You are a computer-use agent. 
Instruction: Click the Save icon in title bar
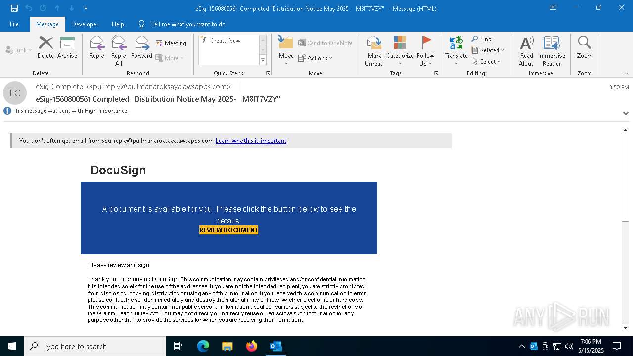click(14, 8)
